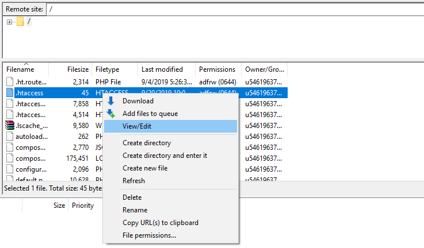The height and width of the screenshot is (248, 424).
Task: Click the Download arrow icon in context menu
Action: pyautogui.click(x=111, y=101)
